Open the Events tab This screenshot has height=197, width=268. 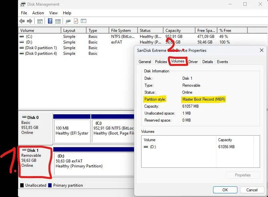pos(222,62)
